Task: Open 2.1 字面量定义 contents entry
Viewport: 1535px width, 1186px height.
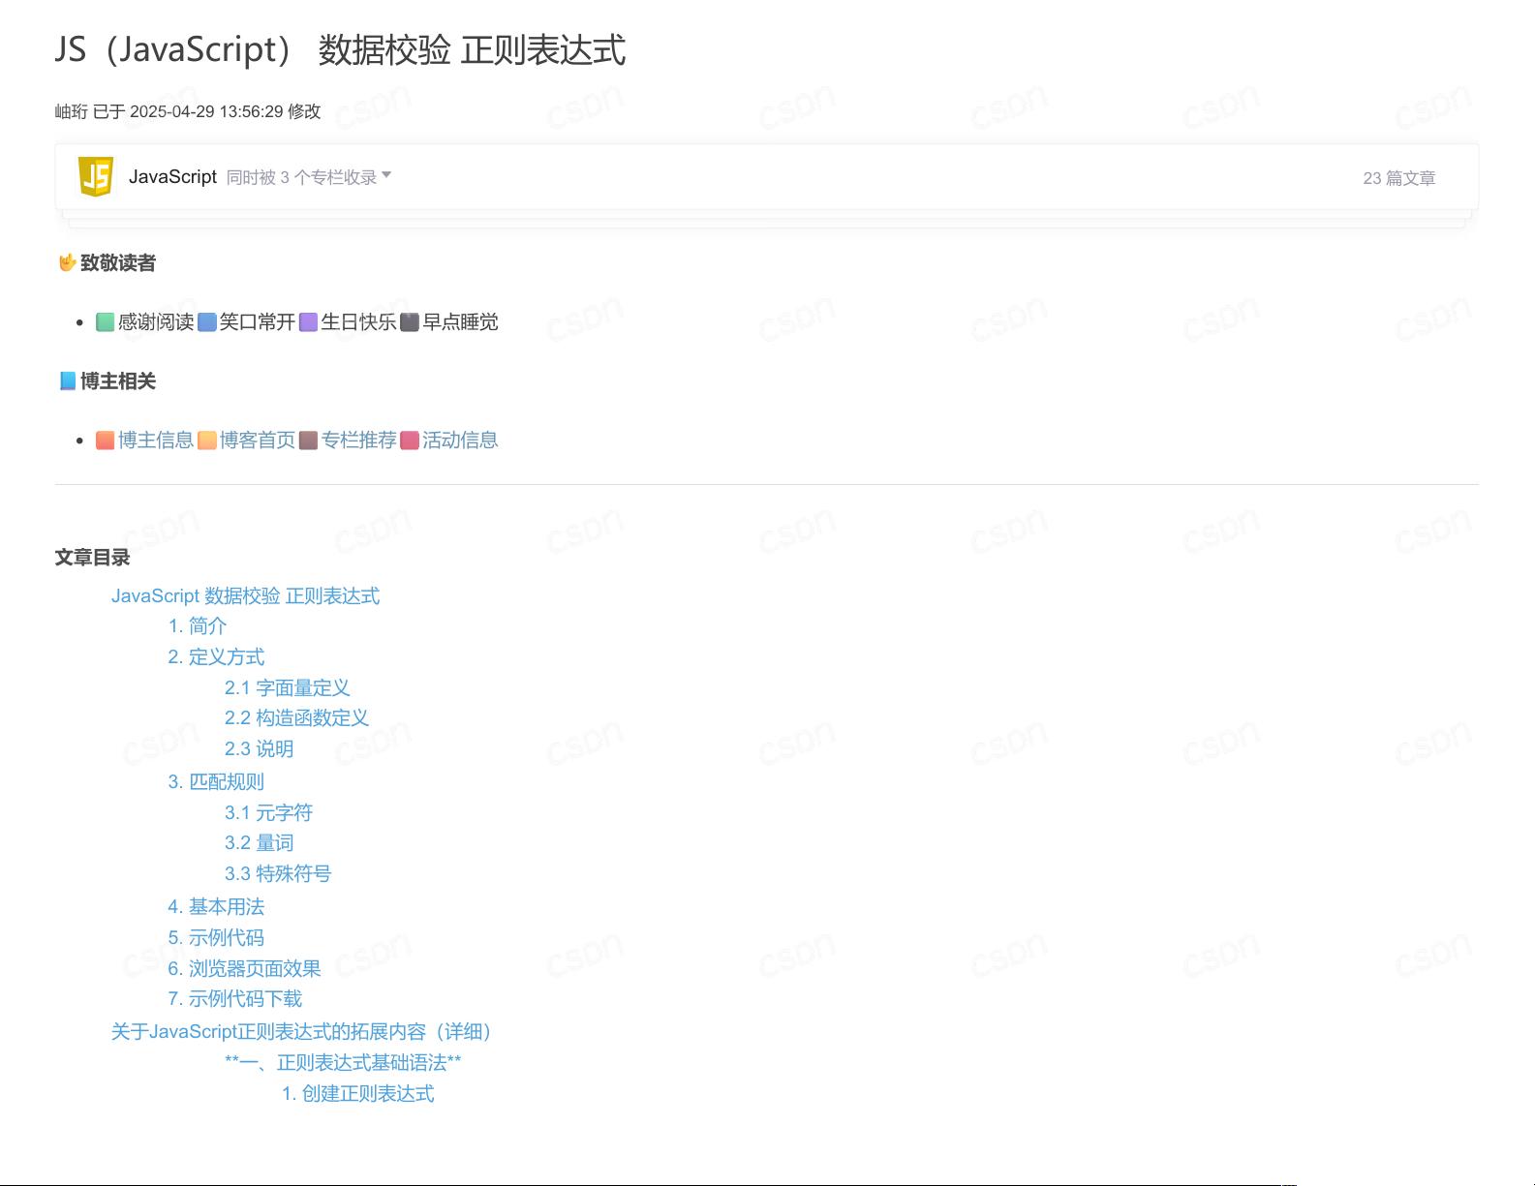Action: [x=287, y=688]
